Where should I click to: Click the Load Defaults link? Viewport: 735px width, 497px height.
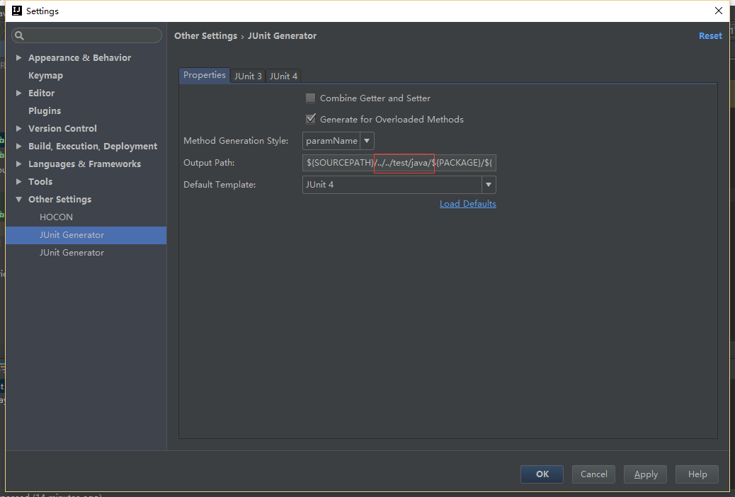pyautogui.click(x=468, y=203)
